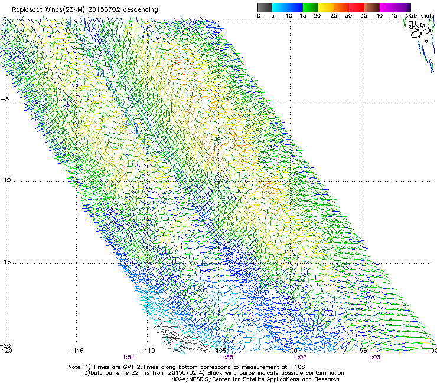437x383 pixels.
Task: Click the orange 25-30 knot color swatch
Action: (341, 7)
